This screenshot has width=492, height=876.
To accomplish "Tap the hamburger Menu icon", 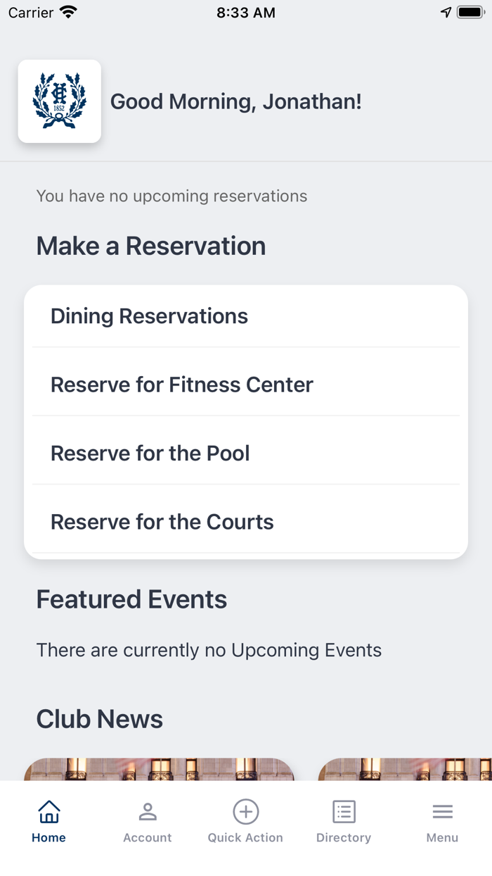I will (x=442, y=812).
